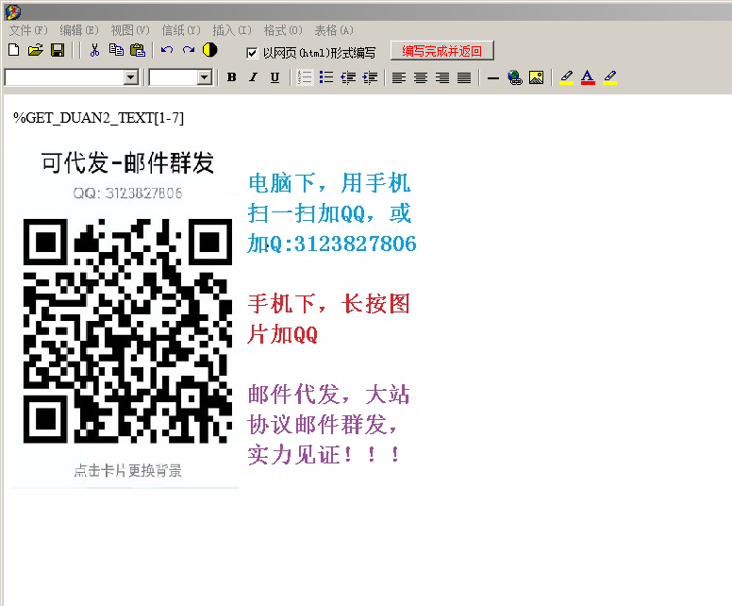
Task: Click the yellow-black half circle icon
Action: [x=210, y=50]
